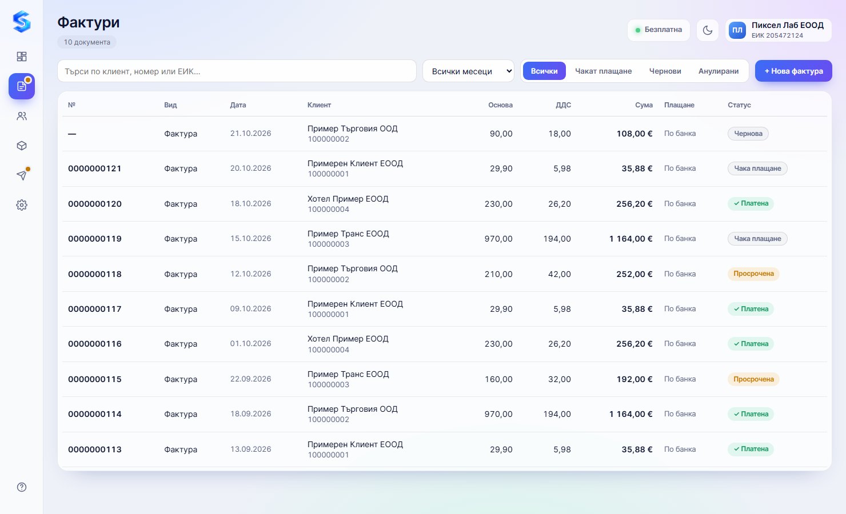Select the invoices document sidebar icon

coord(22,86)
